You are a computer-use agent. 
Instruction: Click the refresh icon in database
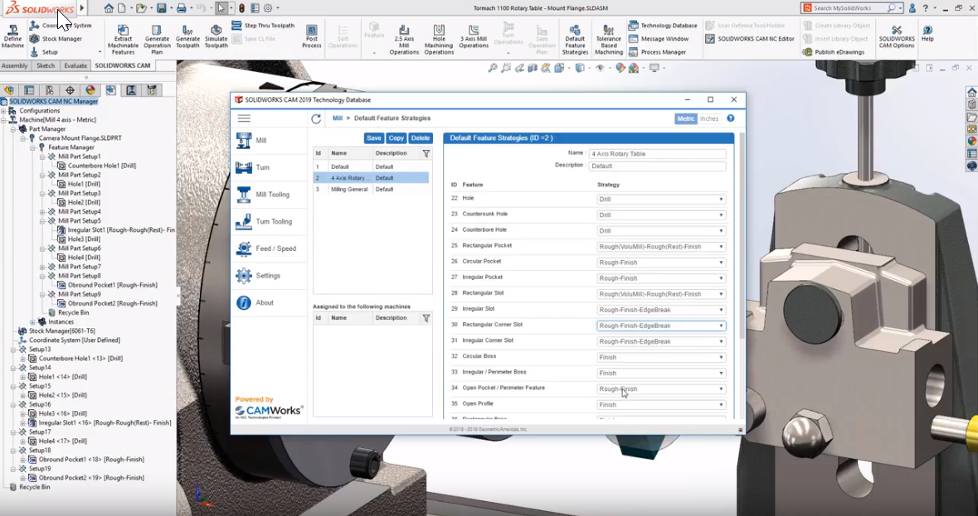(316, 118)
